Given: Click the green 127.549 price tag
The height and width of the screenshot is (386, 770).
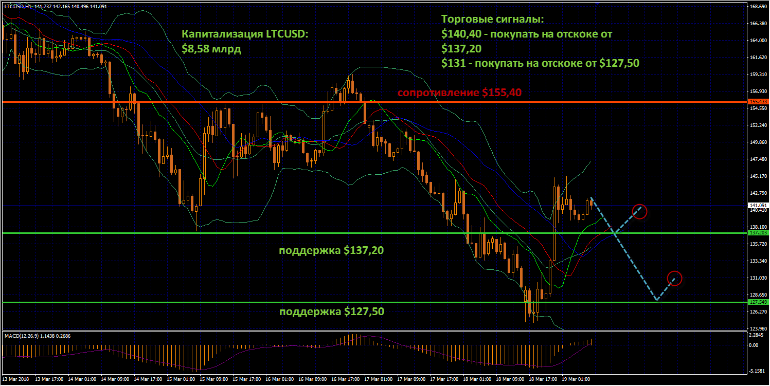Looking at the screenshot, I should (759, 302).
